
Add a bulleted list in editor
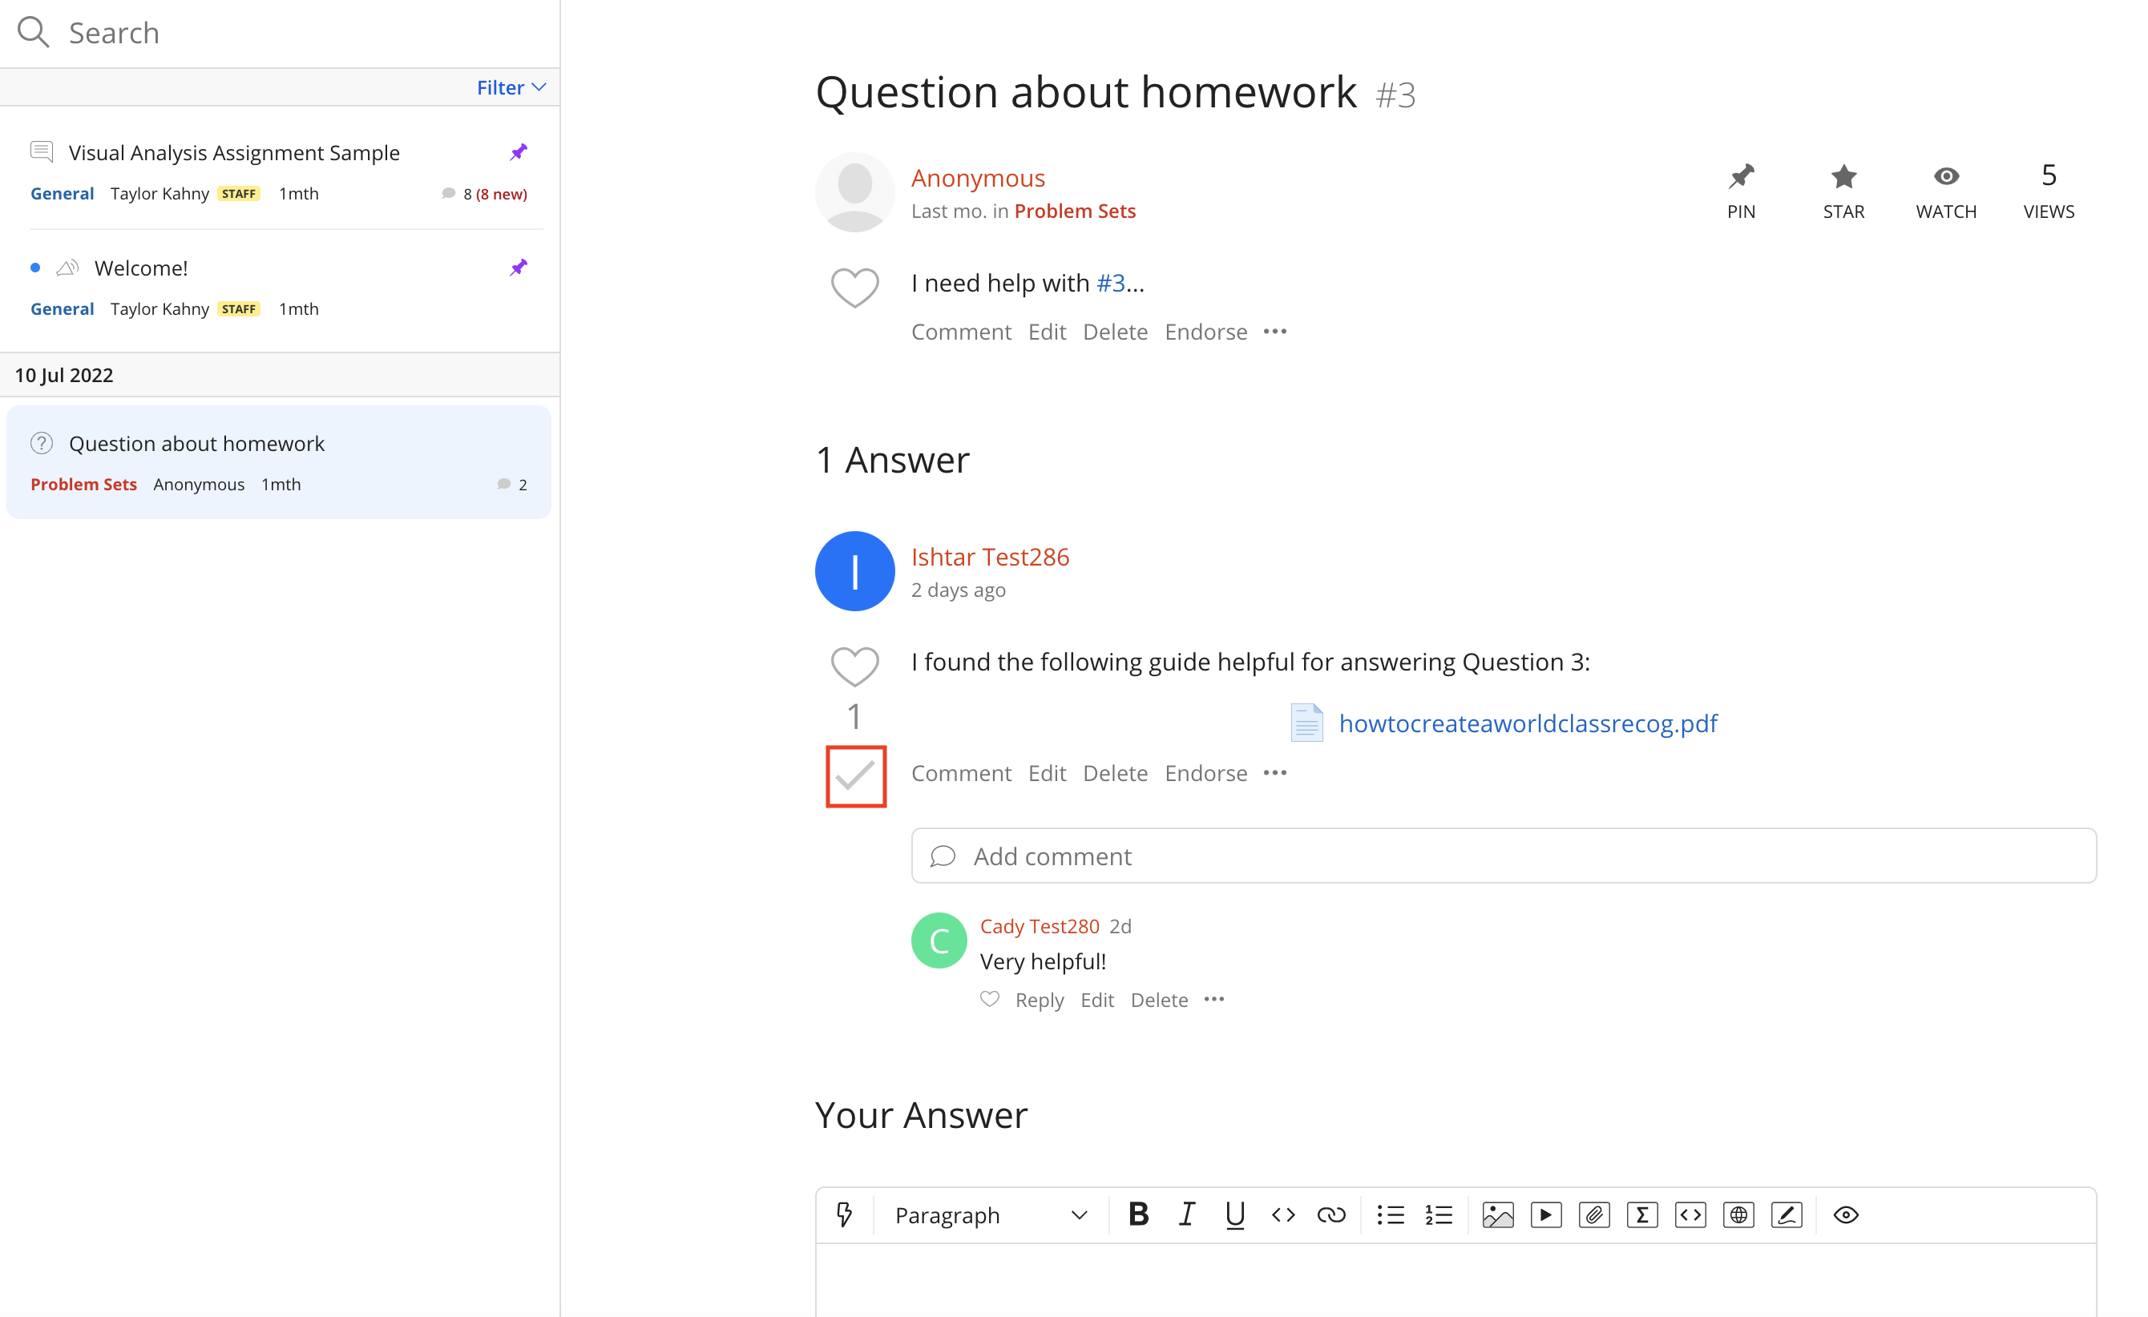pyautogui.click(x=1391, y=1214)
